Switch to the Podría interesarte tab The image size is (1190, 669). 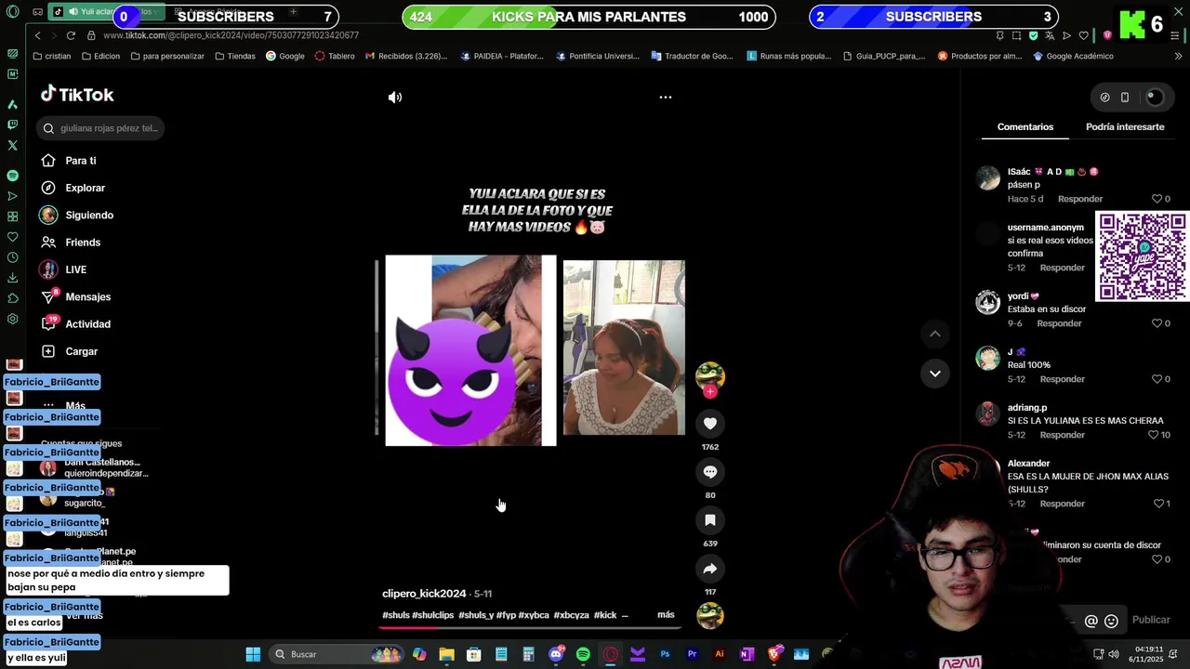pyautogui.click(x=1125, y=127)
